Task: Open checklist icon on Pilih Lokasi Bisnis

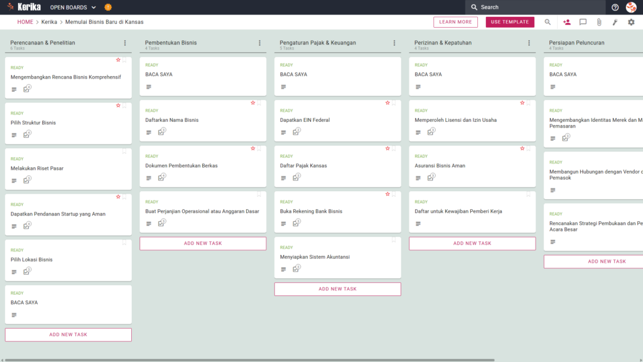Action: coord(27,271)
